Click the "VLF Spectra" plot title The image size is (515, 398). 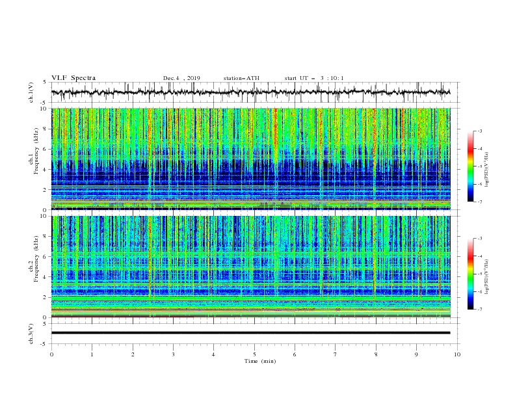click(x=73, y=78)
